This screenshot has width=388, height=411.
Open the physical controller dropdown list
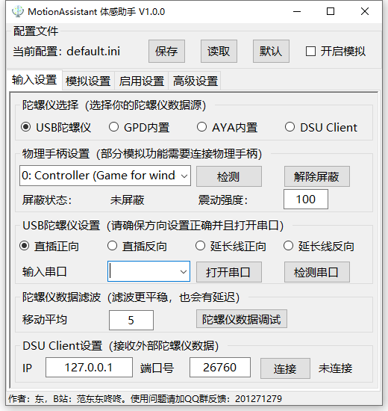click(x=184, y=176)
